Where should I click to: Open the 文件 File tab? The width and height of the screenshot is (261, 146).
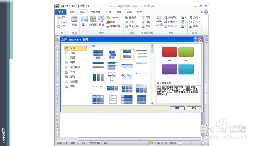tap(61, 12)
